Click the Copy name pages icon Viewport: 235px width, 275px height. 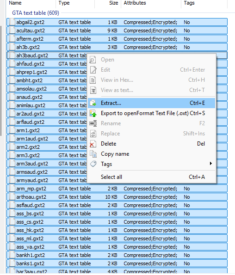pos(93,154)
